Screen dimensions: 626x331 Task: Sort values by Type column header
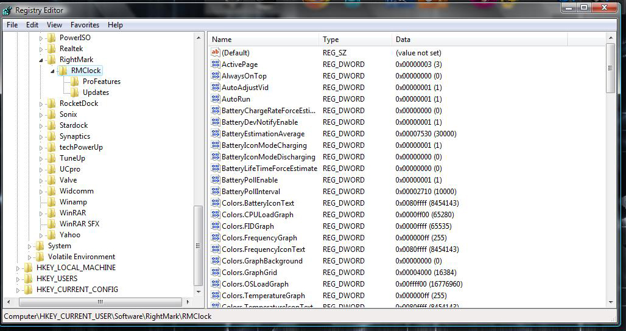tap(355, 39)
